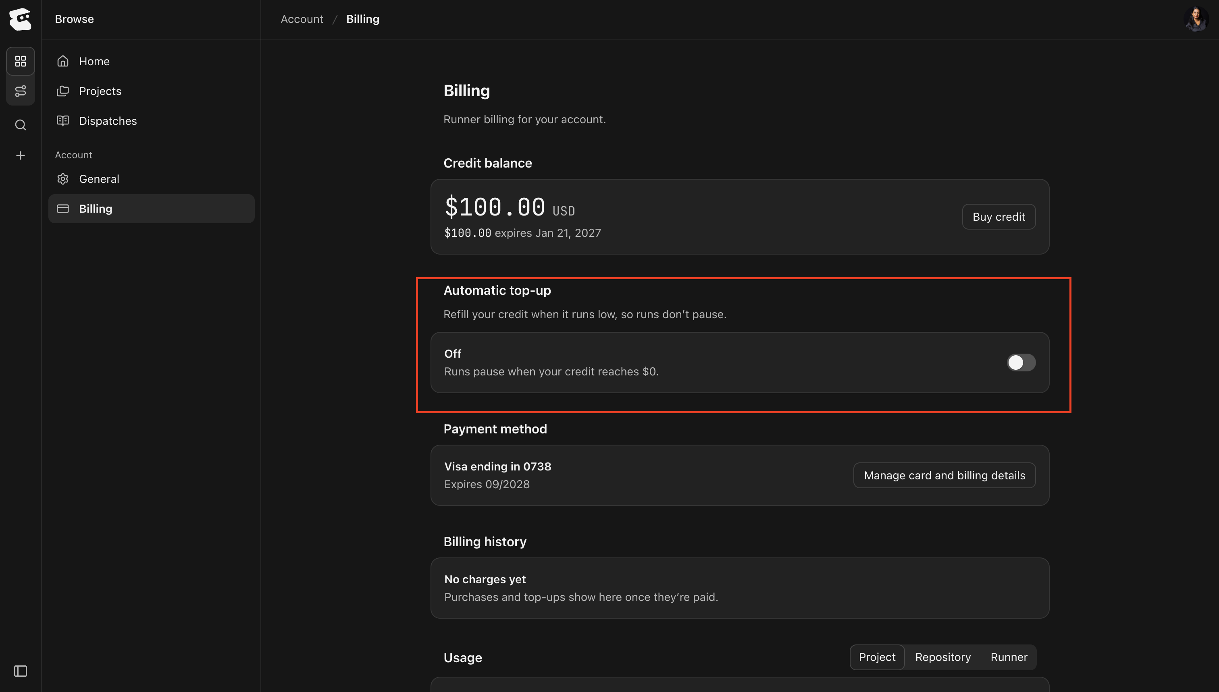Click the plus add icon

click(x=21, y=155)
